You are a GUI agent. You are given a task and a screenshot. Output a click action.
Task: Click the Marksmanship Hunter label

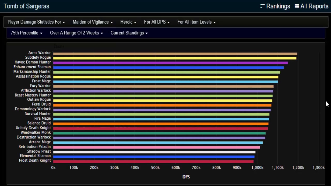pos(32,72)
